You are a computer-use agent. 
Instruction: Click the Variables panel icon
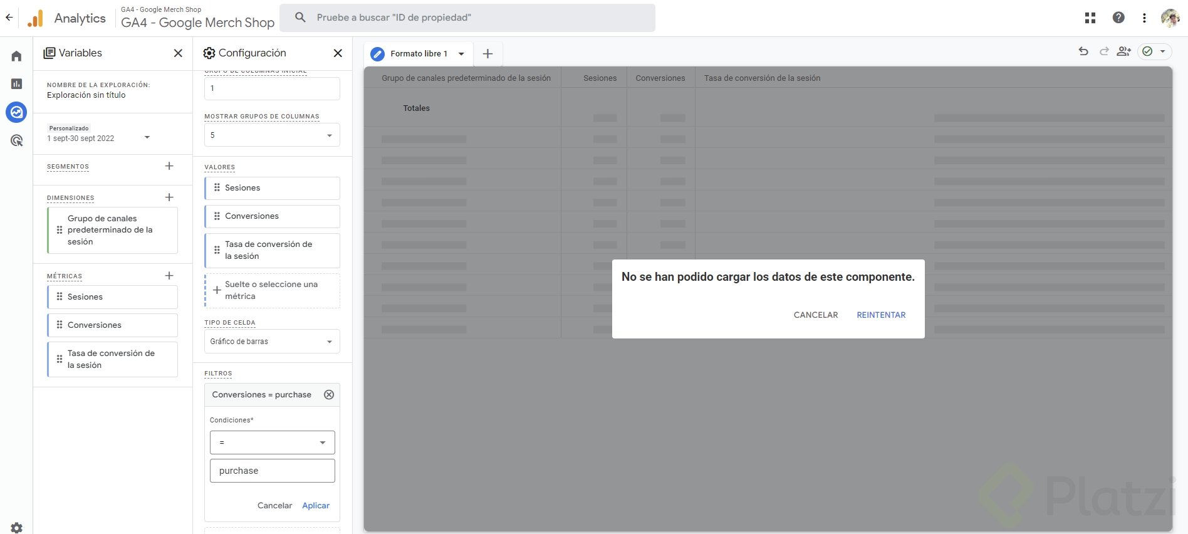(49, 53)
